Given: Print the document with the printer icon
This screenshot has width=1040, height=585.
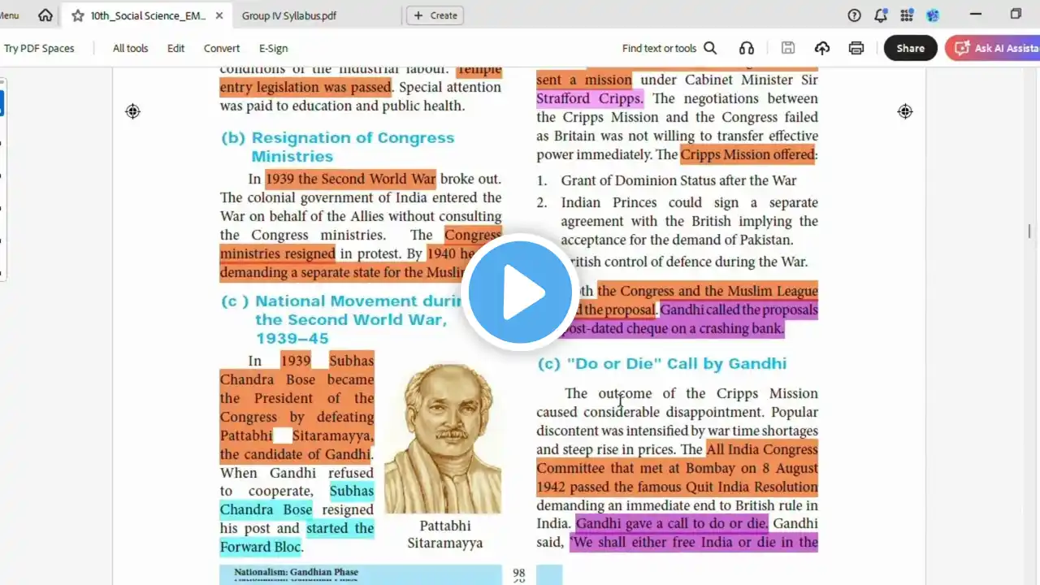Looking at the screenshot, I should 856,48.
